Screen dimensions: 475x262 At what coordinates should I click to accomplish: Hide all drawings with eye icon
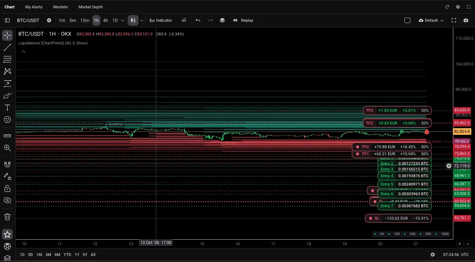7,200
